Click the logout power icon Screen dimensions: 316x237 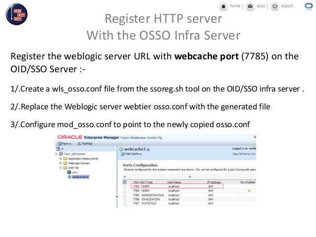point(275,6)
